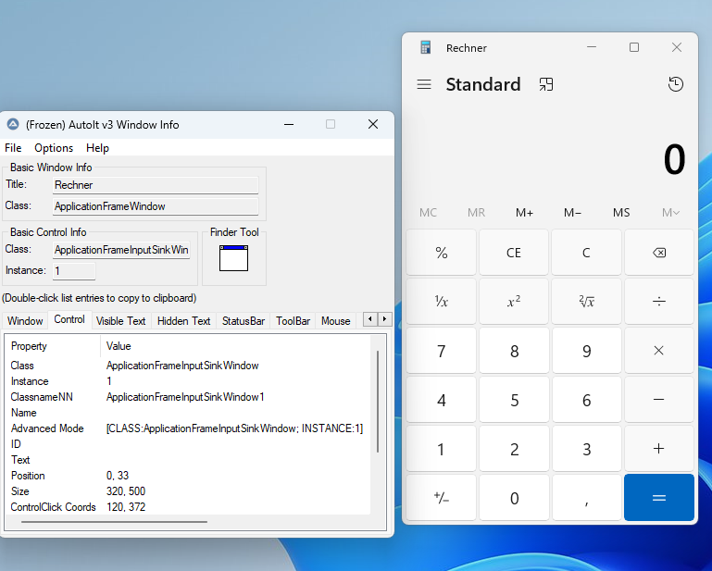
Task: Open the calculator navigation hamburger menu
Action: (x=424, y=84)
